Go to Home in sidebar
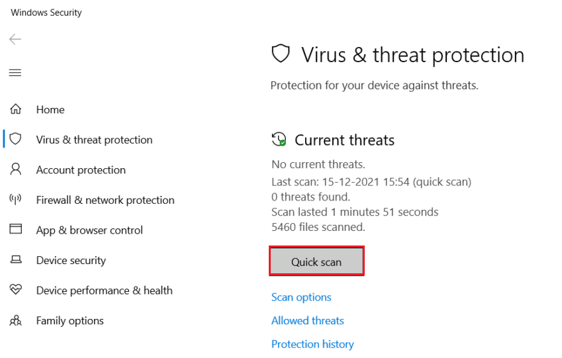562x358 pixels. [x=50, y=110]
